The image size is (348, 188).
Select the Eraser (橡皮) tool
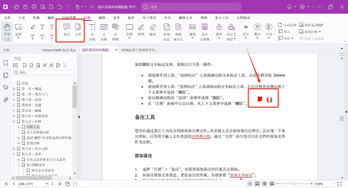pos(153,30)
